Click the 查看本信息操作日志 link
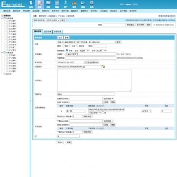This screenshot has height=177, width=177. (x=167, y=16)
